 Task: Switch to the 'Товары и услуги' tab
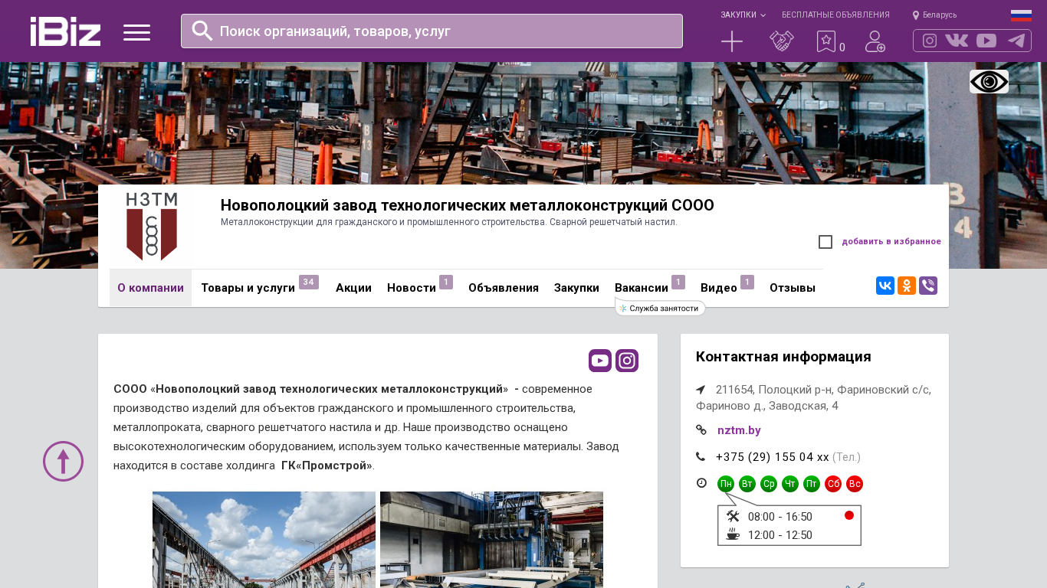(248, 288)
